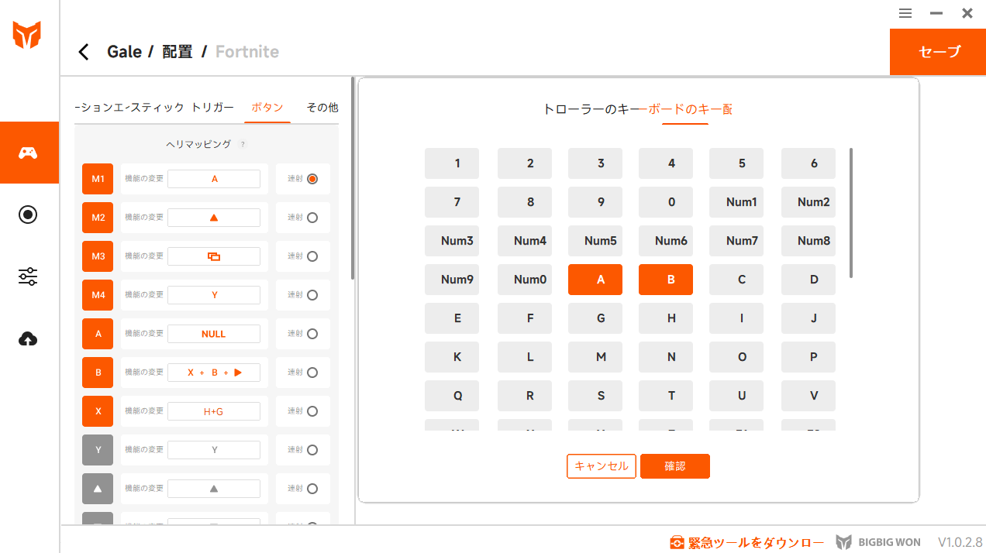
Task: Open the sliders settings sidebar icon
Action: point(29,276)
